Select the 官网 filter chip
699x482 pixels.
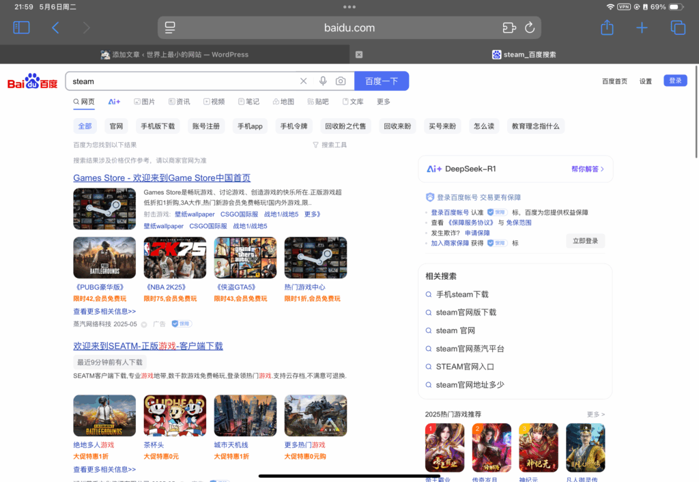[x=116, y=126]
